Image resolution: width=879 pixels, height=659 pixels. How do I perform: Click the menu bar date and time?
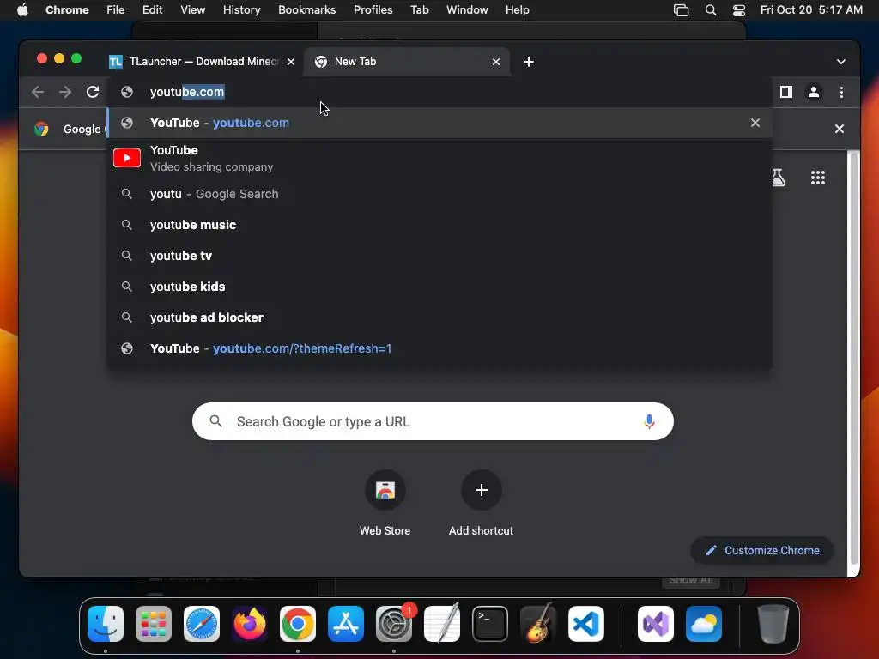811,10
